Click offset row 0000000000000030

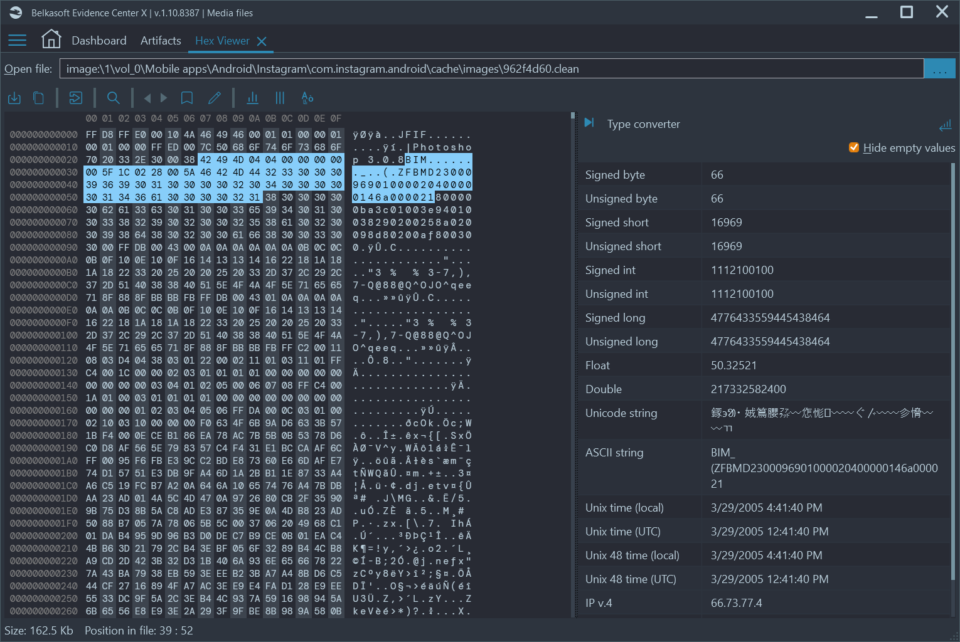pos(44,172)
